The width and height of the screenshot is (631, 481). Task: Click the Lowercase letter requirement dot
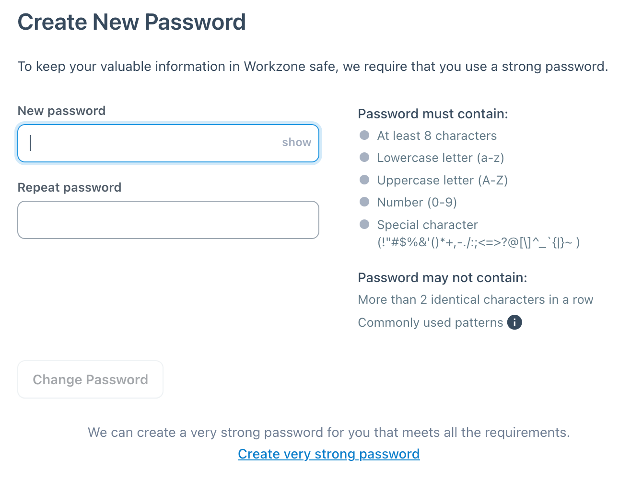click(x=364, y=158)
